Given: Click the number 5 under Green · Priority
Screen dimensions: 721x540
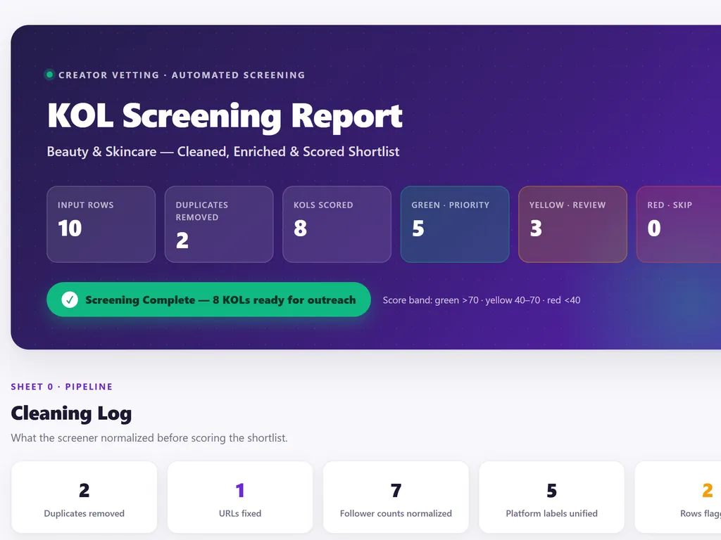Looking at the screenshot, I should click(x=418, y=229).
